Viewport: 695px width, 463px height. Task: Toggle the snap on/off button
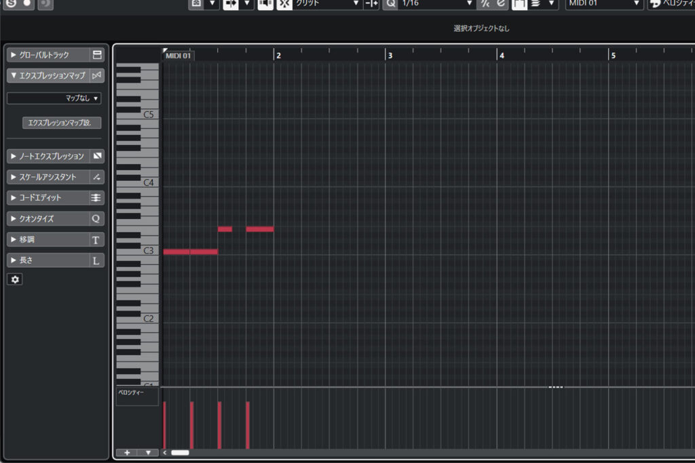coord(285,4)
